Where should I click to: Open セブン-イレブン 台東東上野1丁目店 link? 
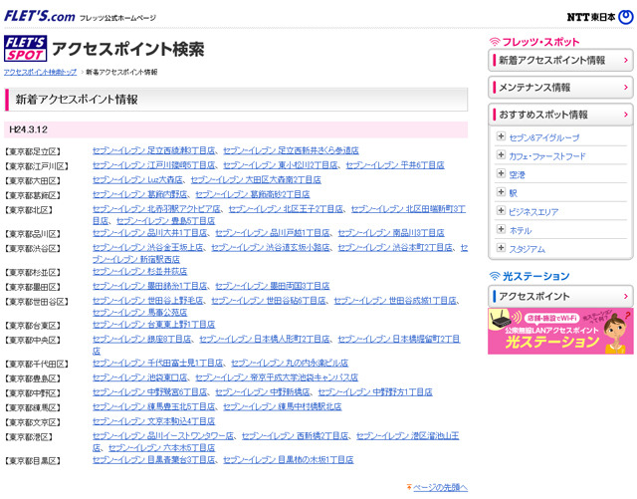coord(153,325)
